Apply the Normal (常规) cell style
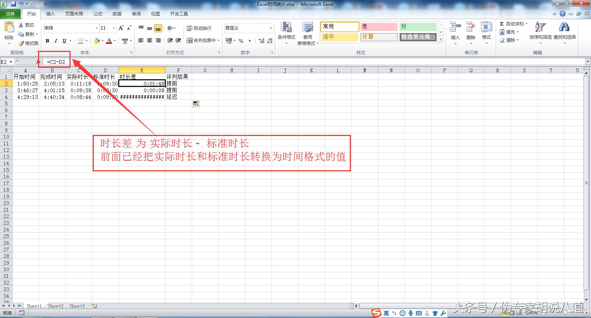 340,27
